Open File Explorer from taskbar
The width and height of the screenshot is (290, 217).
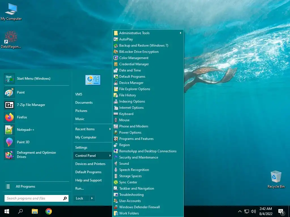[x=35, y=211]
